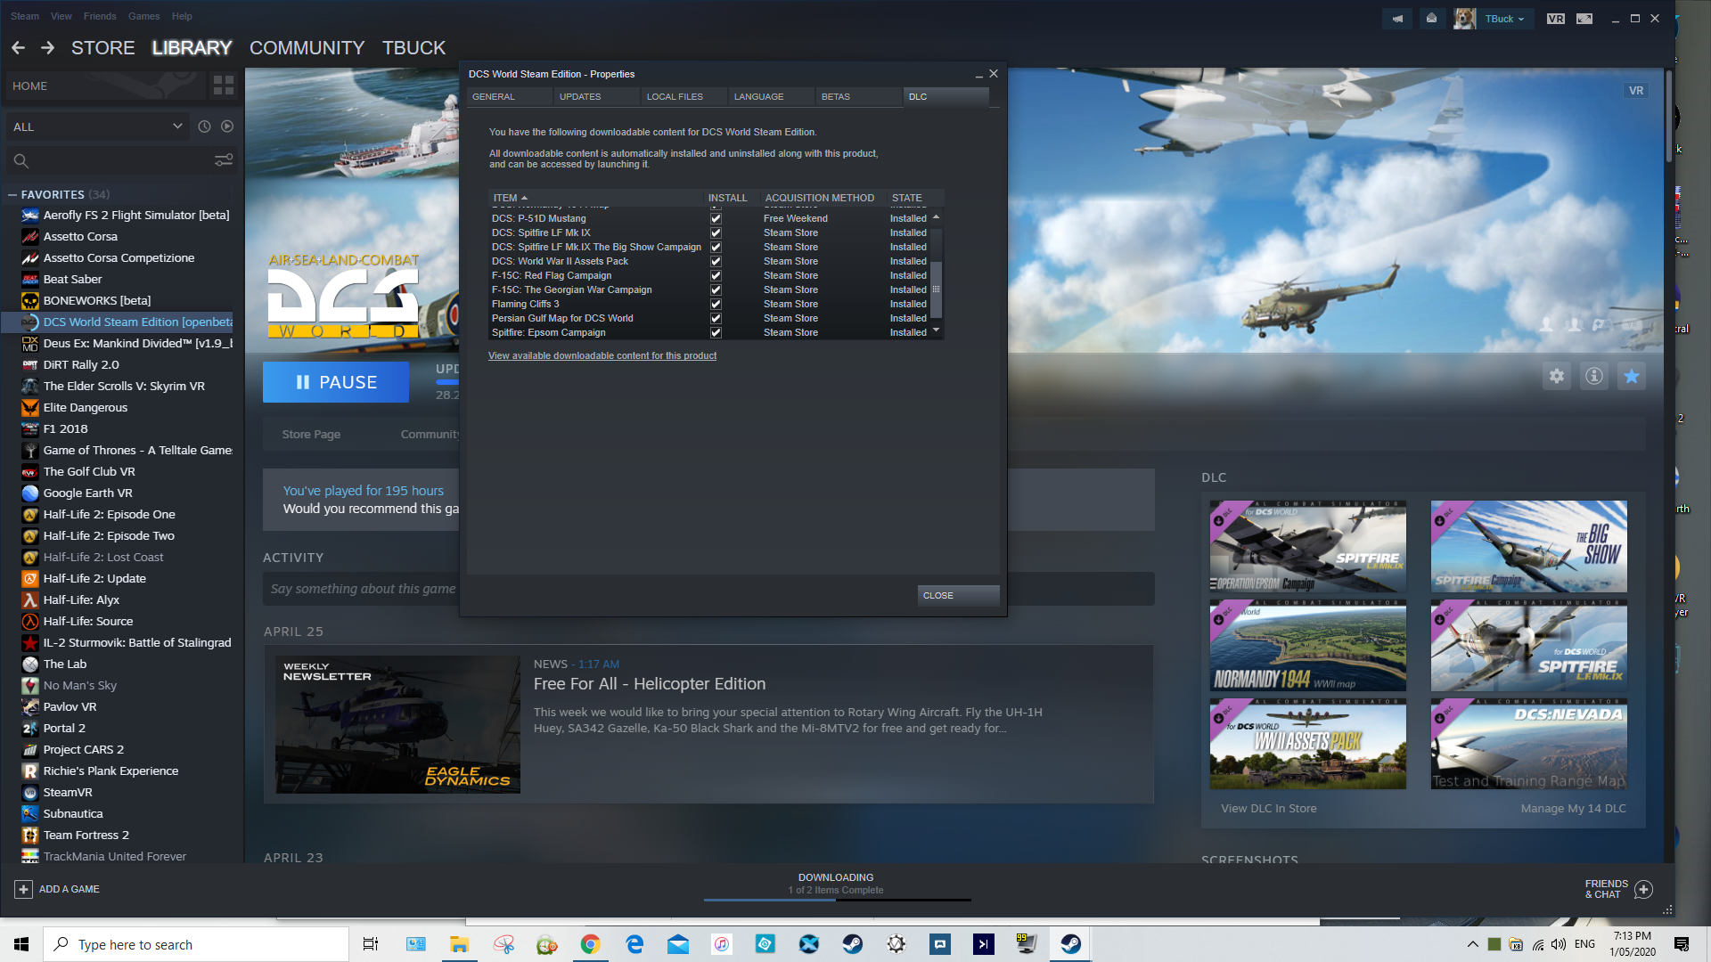This screenshot has height=962, width=1711.
Task: Click the CLOSE button in Properties
Action: pos(958,595)
